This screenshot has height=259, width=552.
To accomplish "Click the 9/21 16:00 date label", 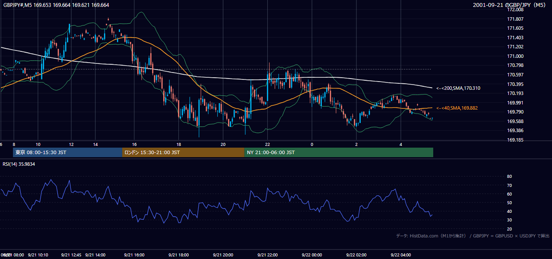I will tap(134, 255).
